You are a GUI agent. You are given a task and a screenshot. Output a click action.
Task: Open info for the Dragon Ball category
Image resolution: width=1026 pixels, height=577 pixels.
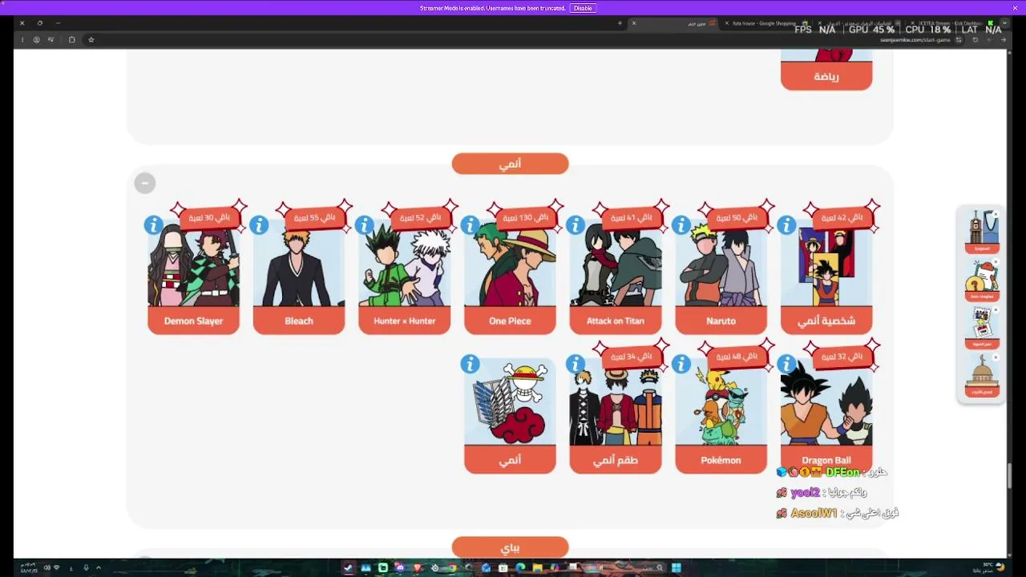[x=786, y=365]
